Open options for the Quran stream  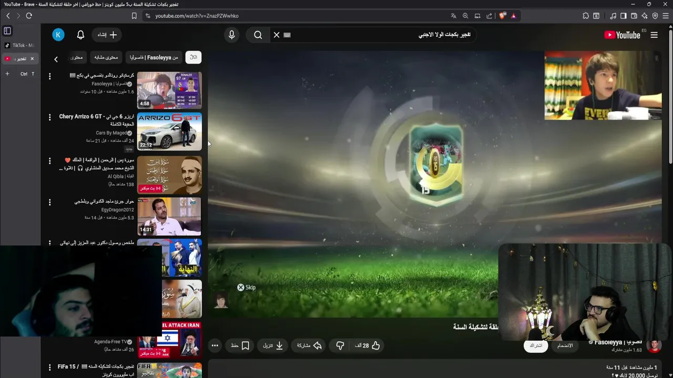click(50, 161)
